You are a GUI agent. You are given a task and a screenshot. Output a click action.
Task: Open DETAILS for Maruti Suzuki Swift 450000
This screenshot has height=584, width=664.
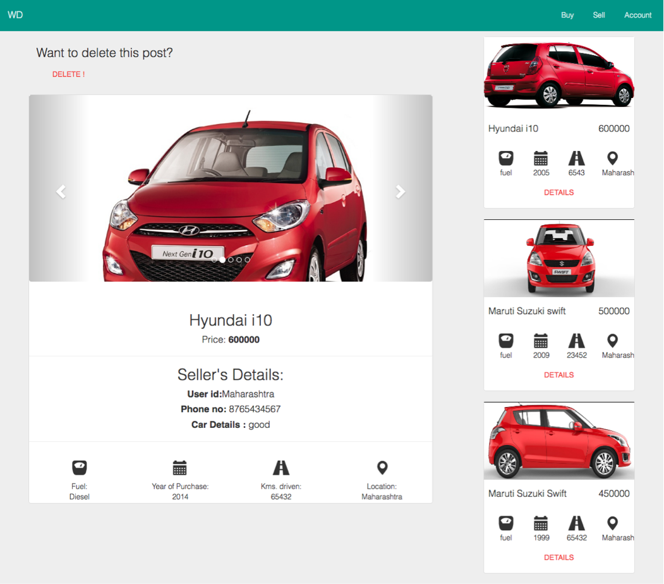(x=559, y=557)
